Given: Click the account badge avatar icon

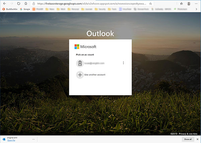Looking at the screenshot, I should point(80,63).
